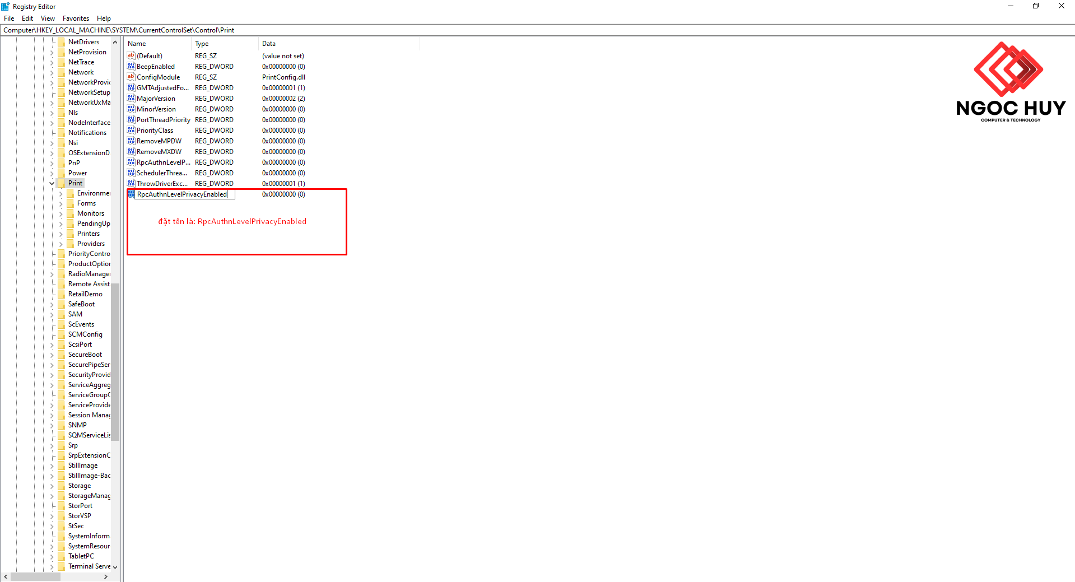Click the Monitors folder icon in tree

71,213
